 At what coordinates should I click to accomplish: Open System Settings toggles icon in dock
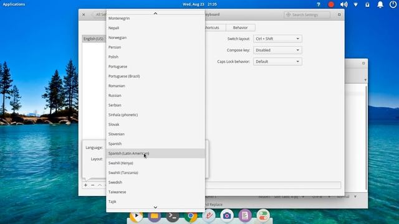pyautogui.click(x=263, y=216)
